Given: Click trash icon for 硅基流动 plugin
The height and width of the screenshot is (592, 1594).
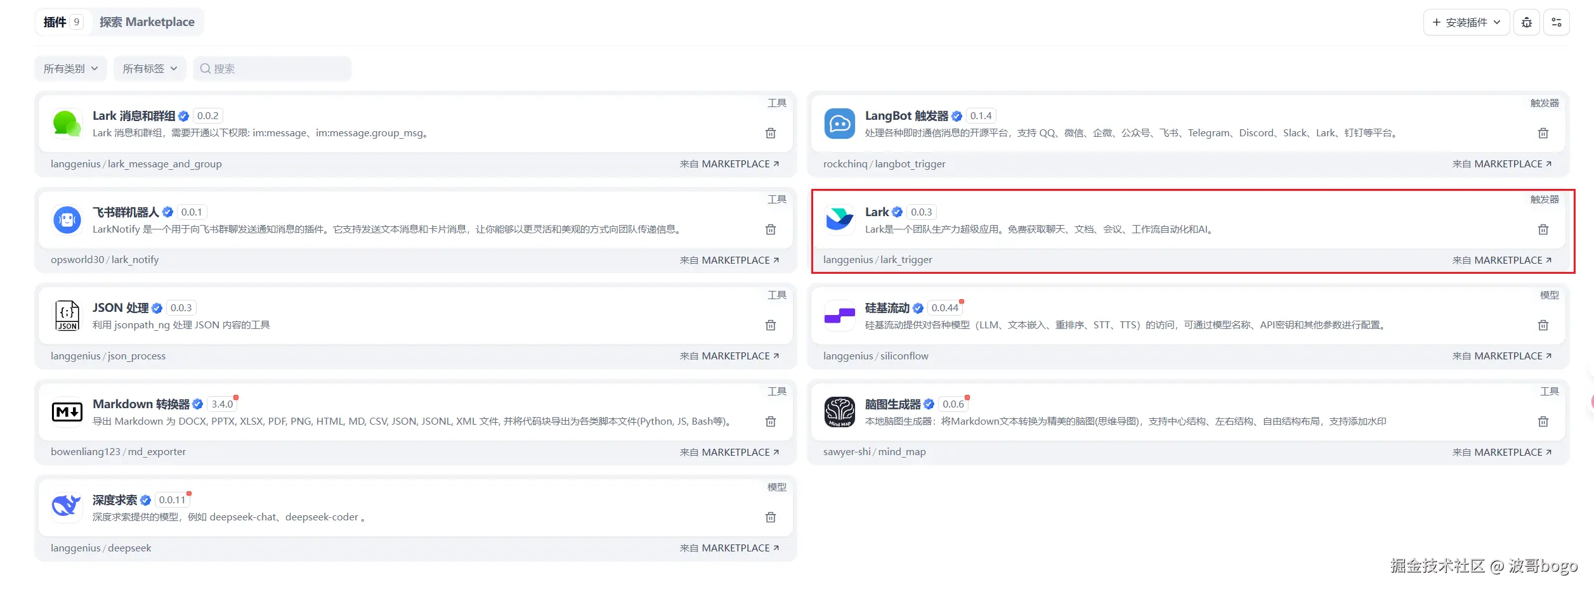Looking at the screenshot, I should point(1543,325).
